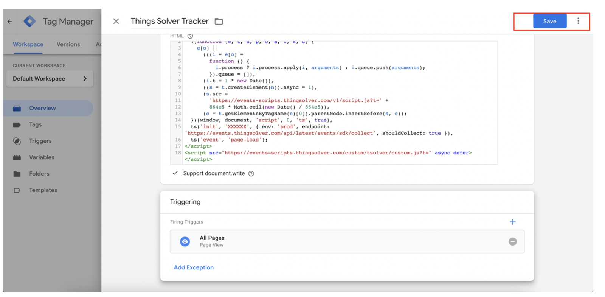
Task: Click inside the HTML code editor
Action: click(334, 103)
